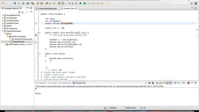Switch to the Package Explorer tab

11,8
